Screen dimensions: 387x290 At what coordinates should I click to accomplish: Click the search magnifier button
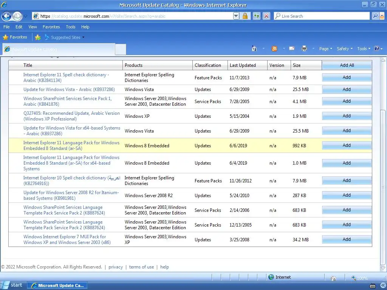click(x=375, y=16)
